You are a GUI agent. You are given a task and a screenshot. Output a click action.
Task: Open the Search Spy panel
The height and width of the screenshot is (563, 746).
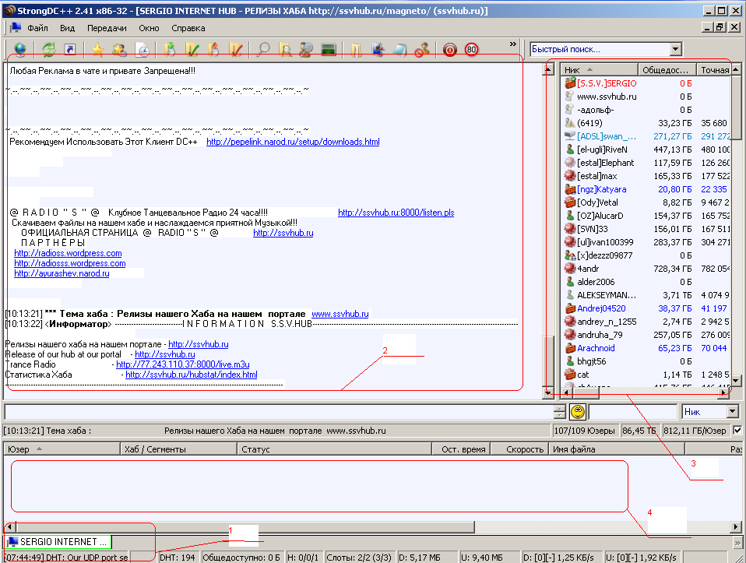pyautogui.click(x=306, y=48)
